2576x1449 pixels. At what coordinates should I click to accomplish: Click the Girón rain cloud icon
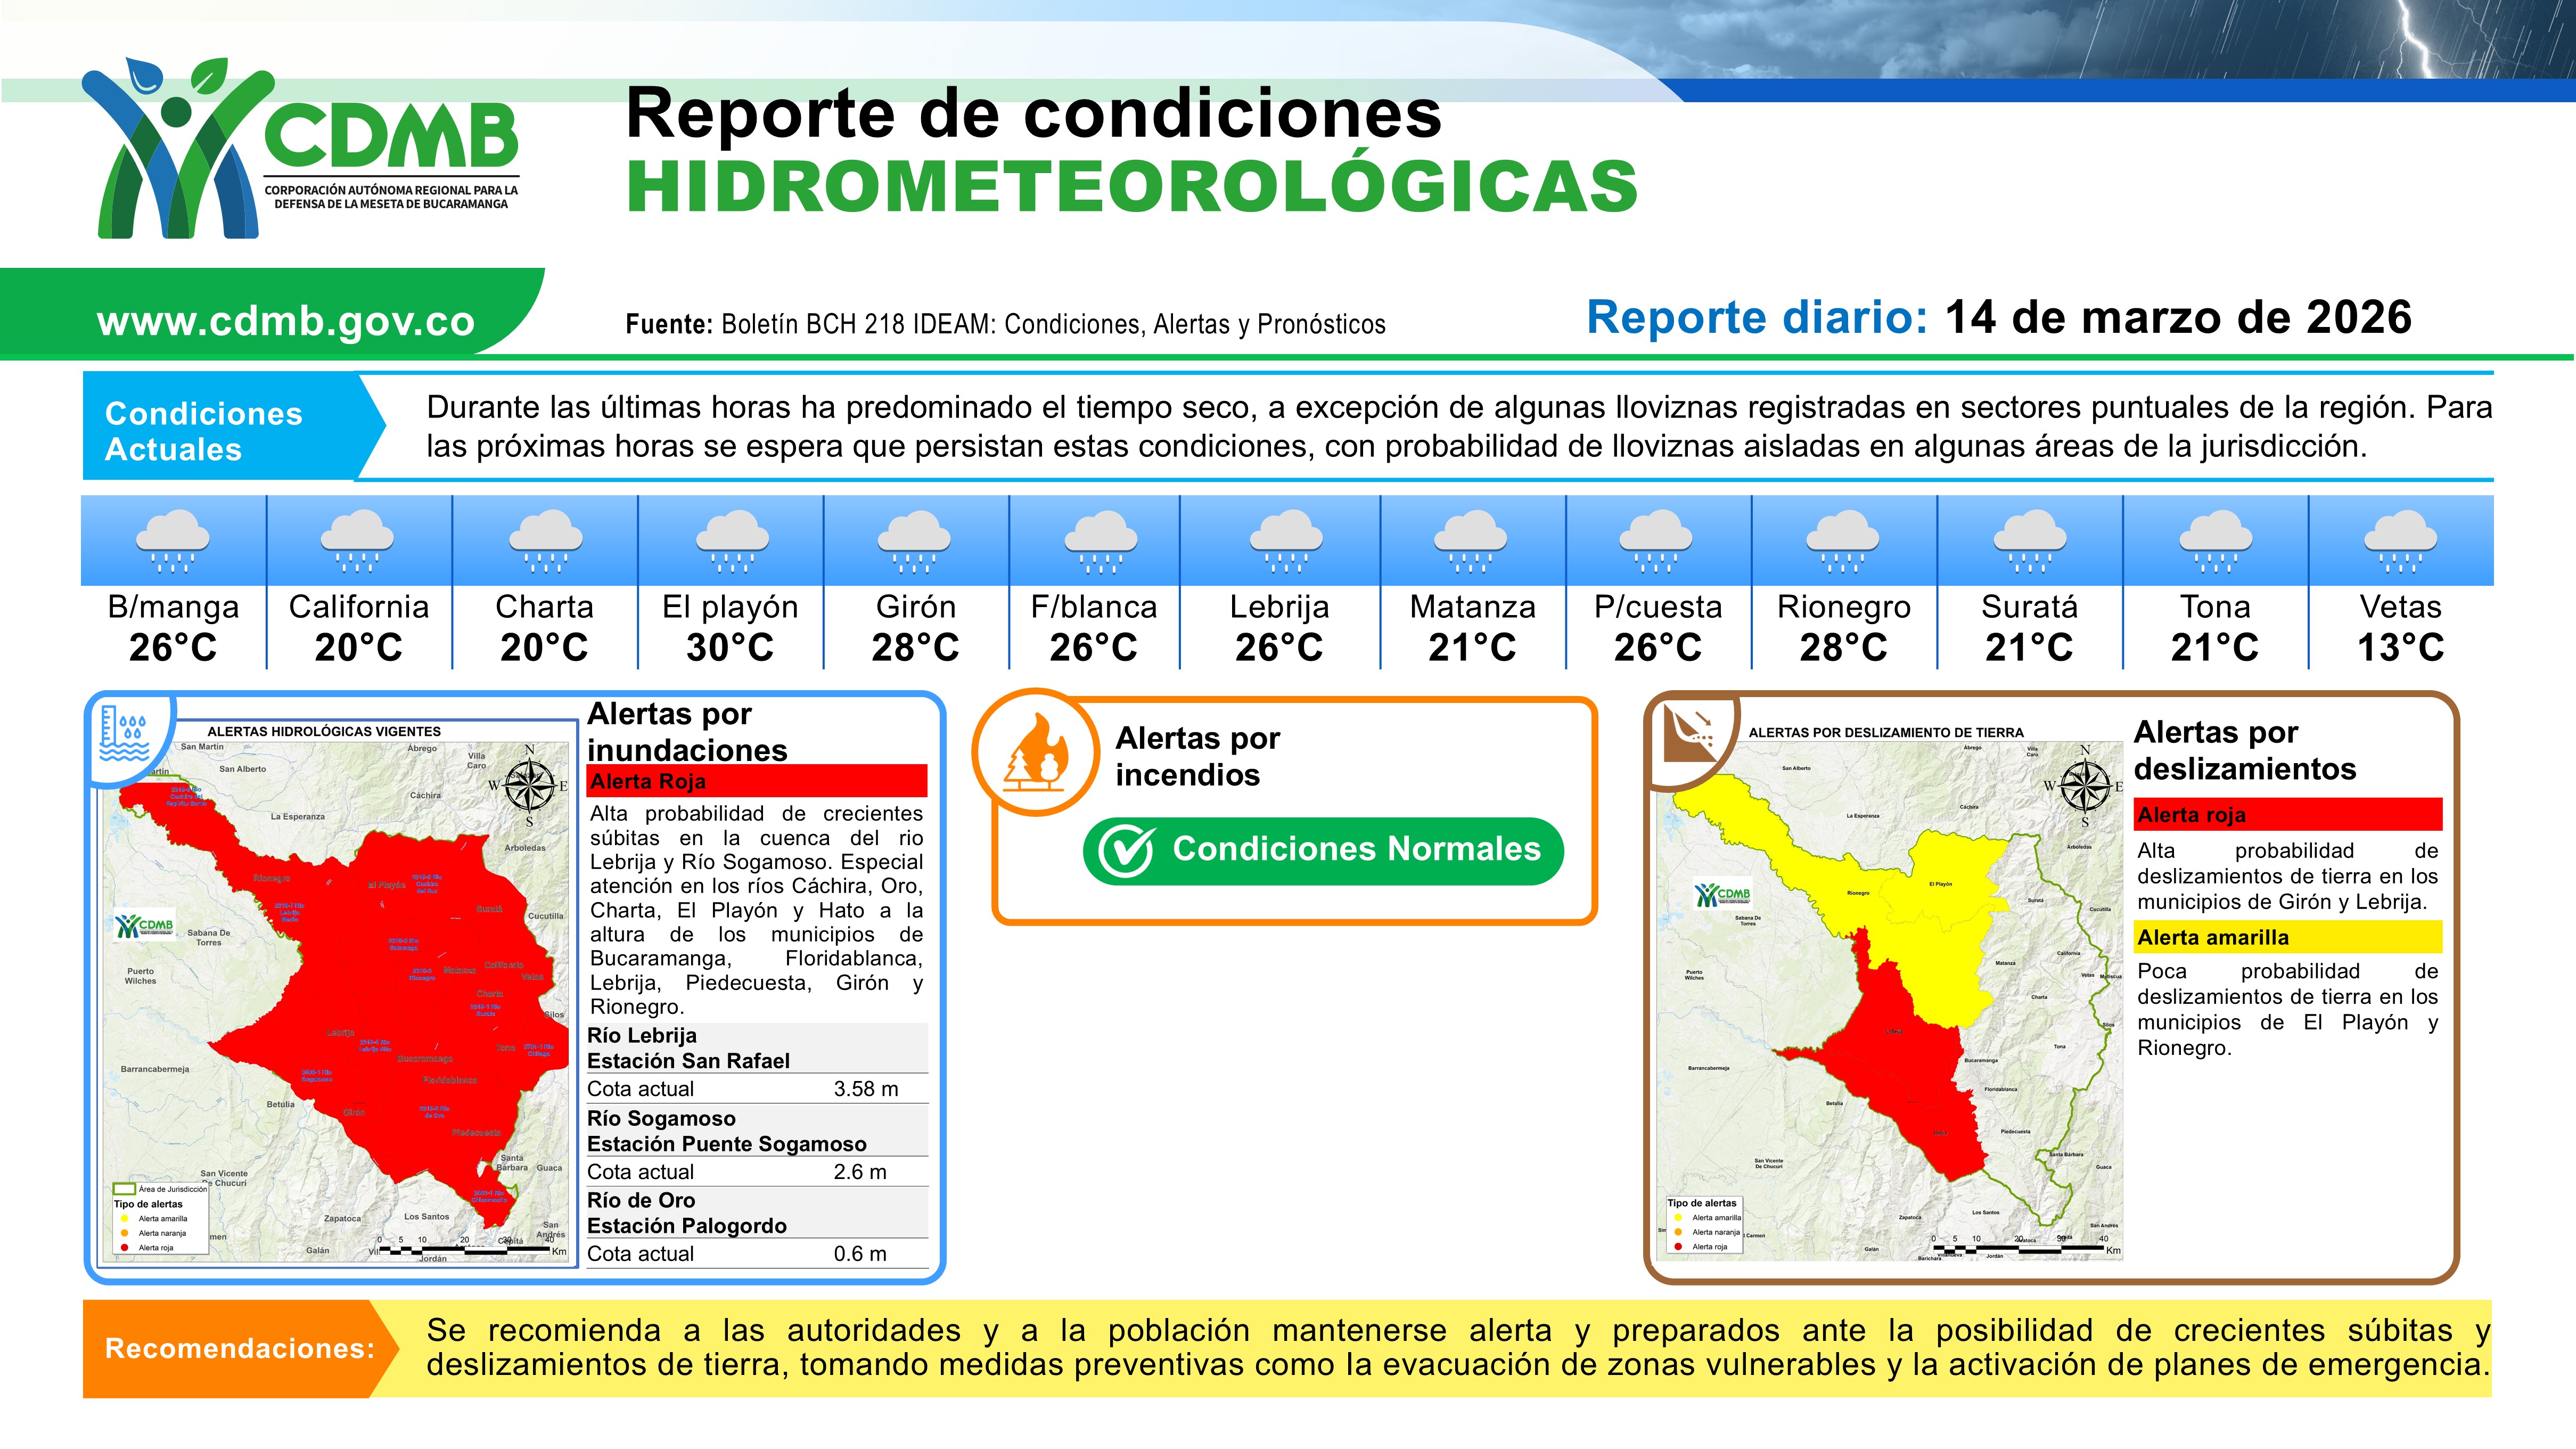[915, 541]
